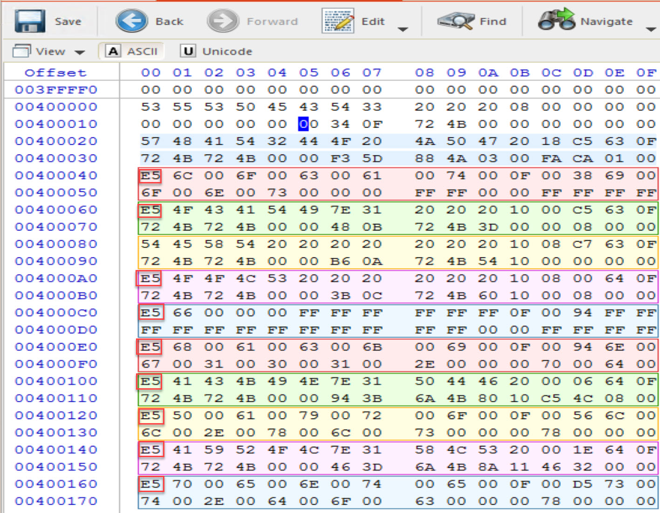Expand the Navigate dropdown arrow
This screenshot has height=513, width=660.
click(651, 29)
